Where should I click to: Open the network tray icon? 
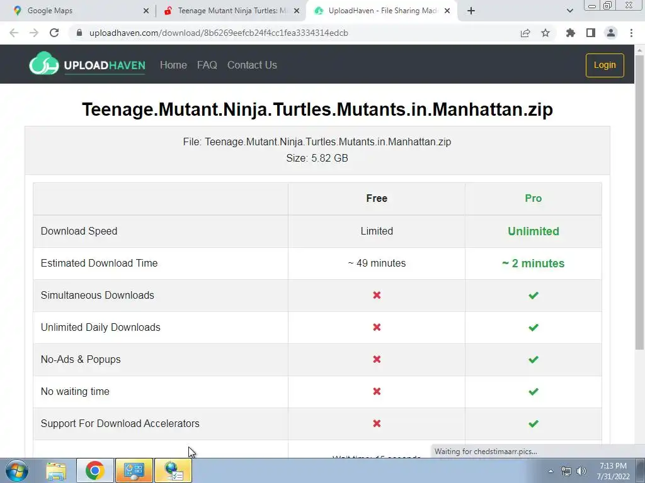(566, 471)
